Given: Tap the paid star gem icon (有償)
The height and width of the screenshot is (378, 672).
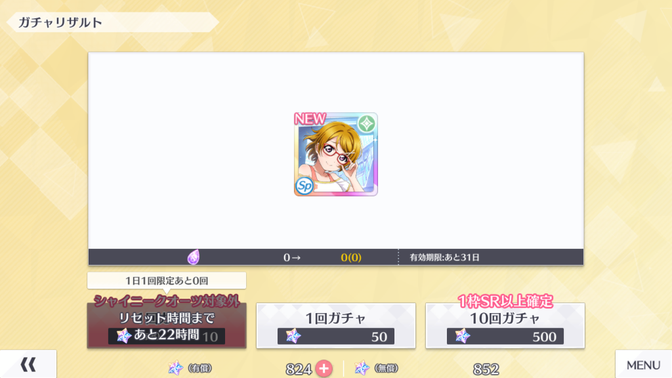Looking at the screenshot, I should click(175, 367).
